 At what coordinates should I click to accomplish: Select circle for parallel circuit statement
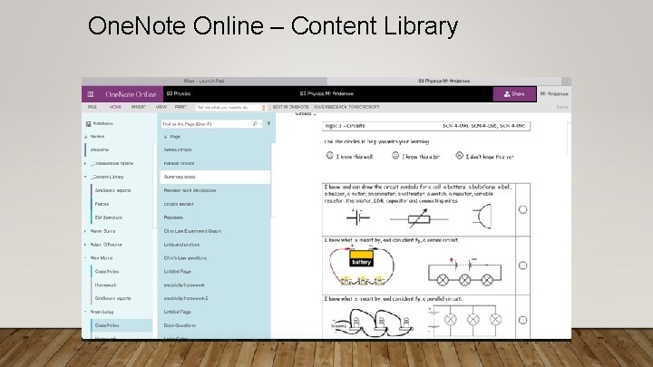click(x=522, y=320)
